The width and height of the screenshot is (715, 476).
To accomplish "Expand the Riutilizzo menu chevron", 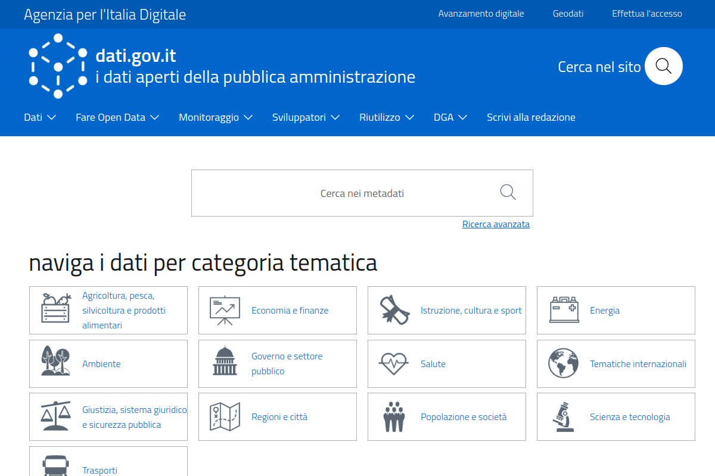I will pos(409,117).
